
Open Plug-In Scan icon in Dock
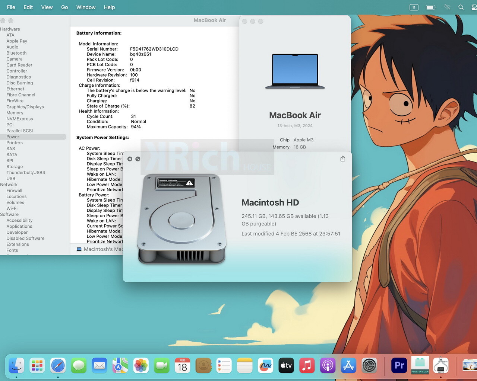click(420, 365)
